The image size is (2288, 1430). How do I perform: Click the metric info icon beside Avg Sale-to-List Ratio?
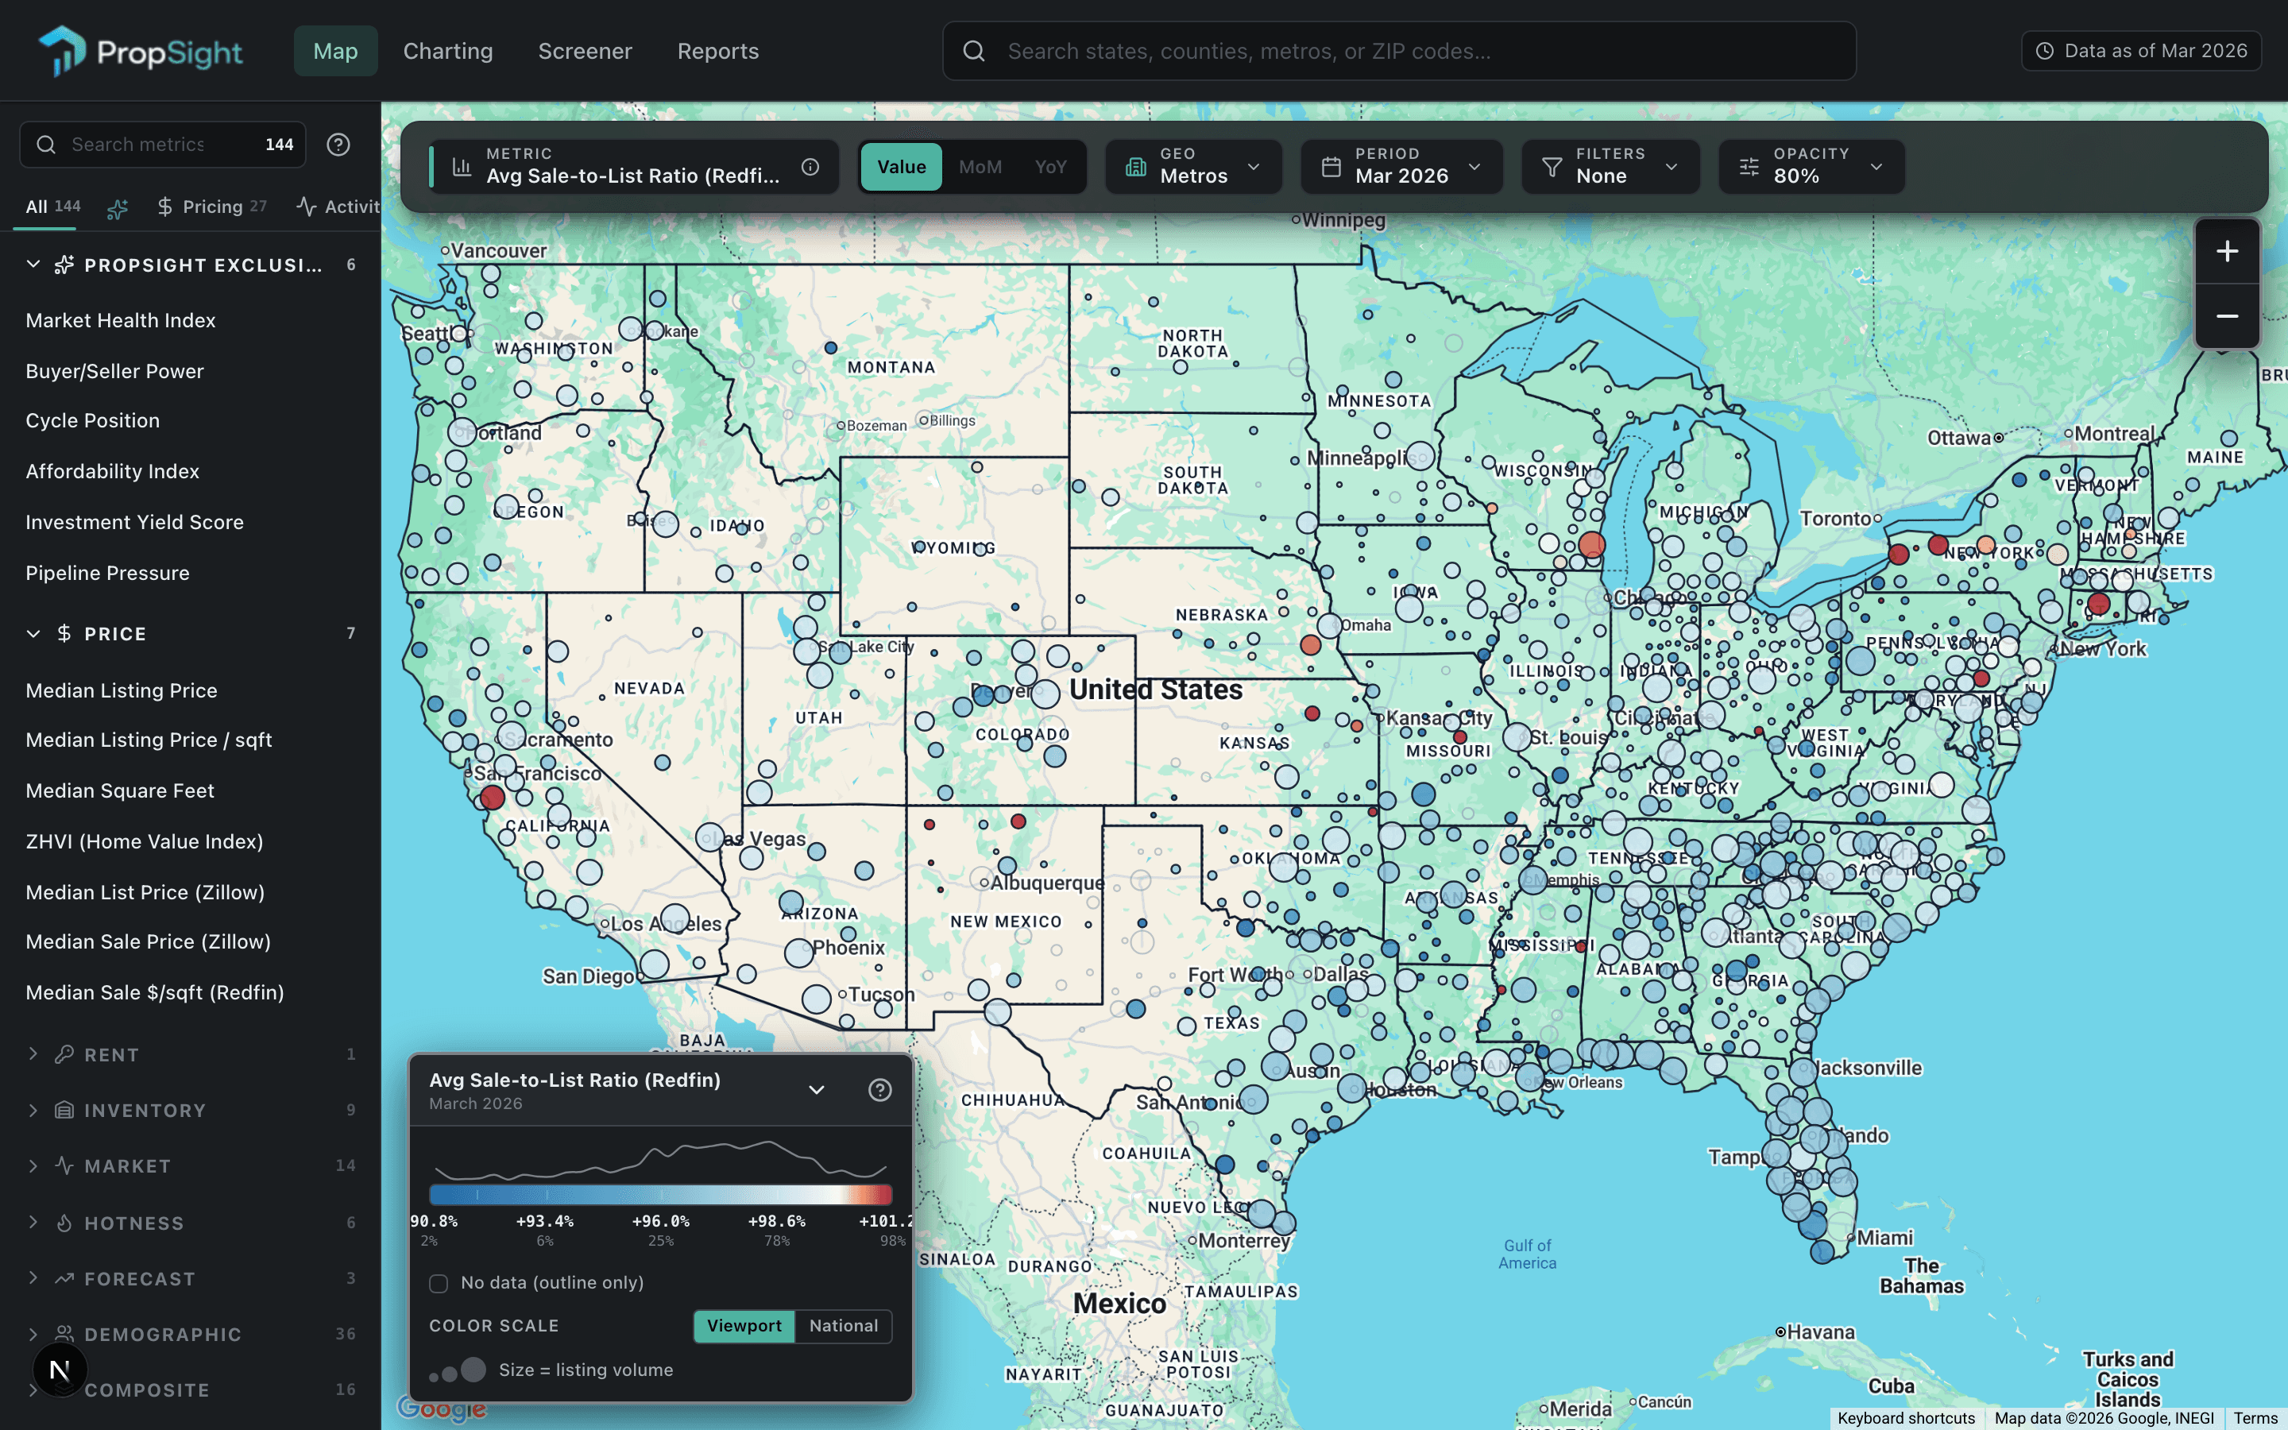coord(810,167)
